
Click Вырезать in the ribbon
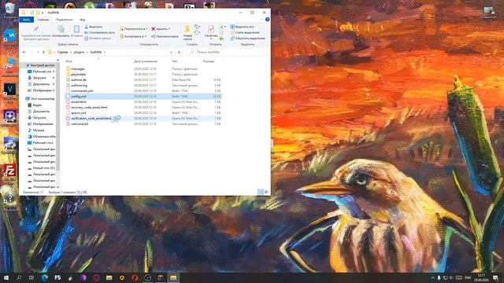tap(94, 27)
